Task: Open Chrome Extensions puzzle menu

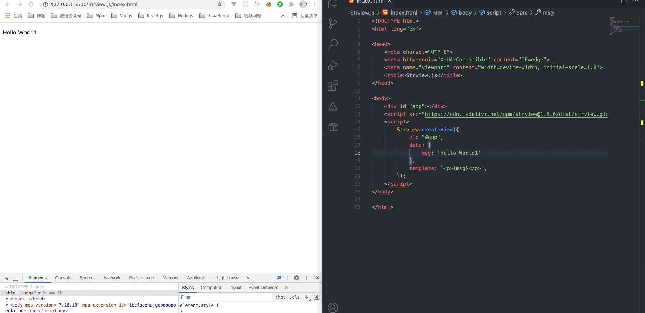Action: tap(292, 4)
